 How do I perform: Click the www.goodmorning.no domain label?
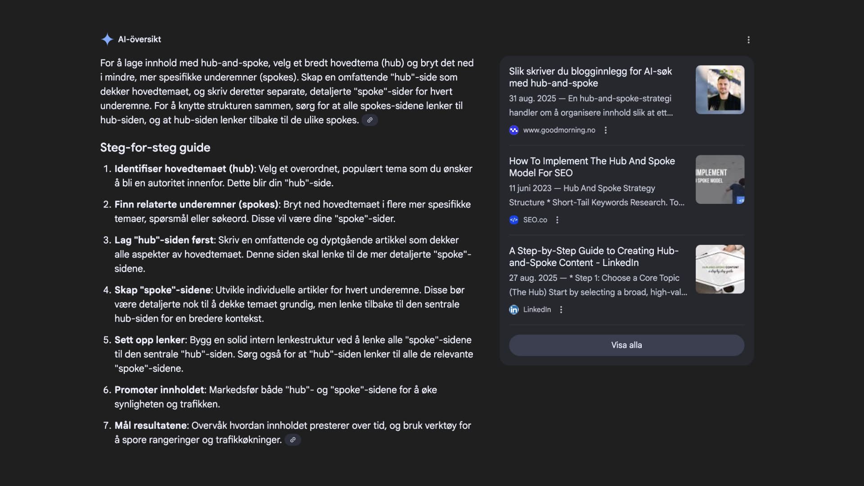(x=558, y=130)
